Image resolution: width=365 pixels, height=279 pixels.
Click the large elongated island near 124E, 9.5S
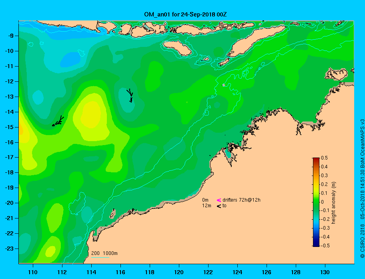[256, 41]
